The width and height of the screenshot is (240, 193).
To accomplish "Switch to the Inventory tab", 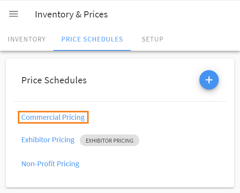I will [x=27, y=39].
